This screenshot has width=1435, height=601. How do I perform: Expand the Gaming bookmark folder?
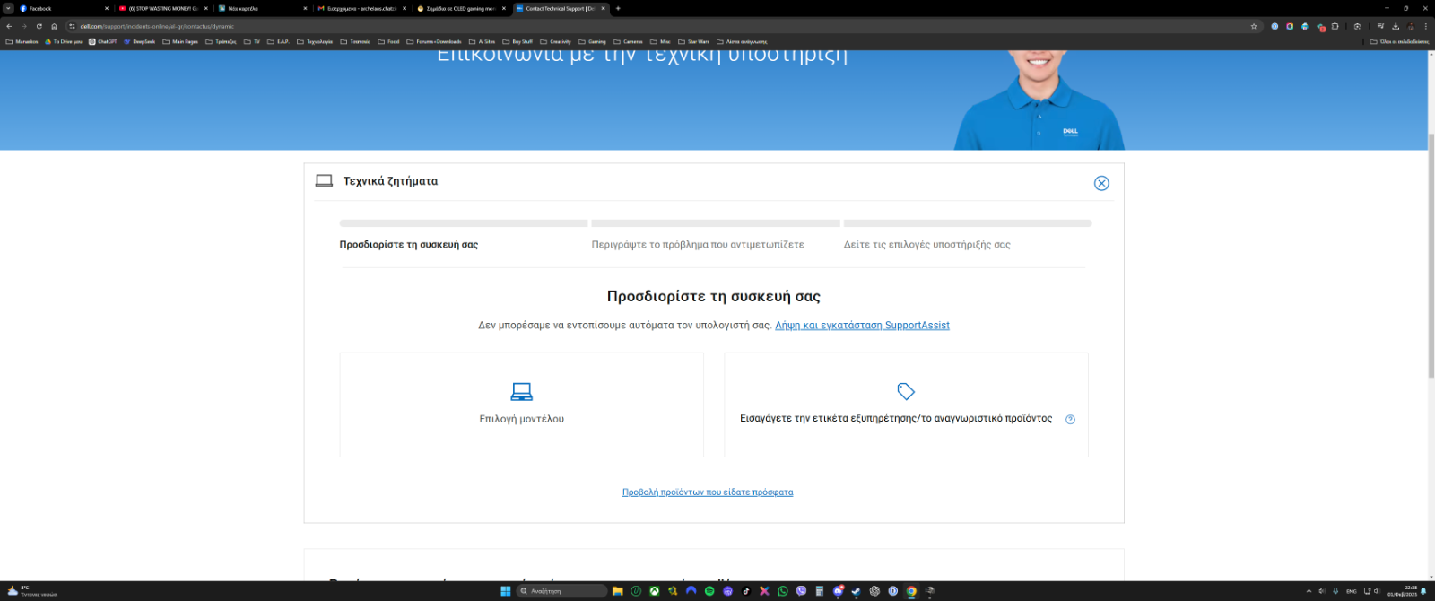(592, 41)
